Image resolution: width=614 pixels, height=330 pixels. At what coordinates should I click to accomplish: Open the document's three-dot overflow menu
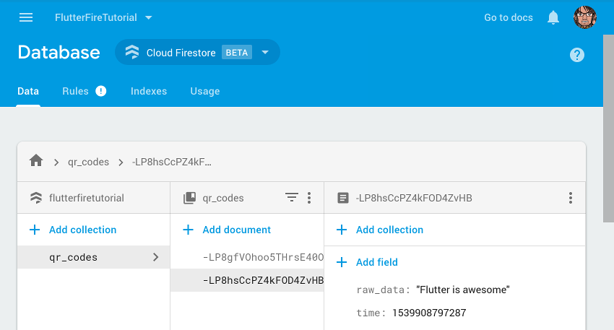coord(571,198)
